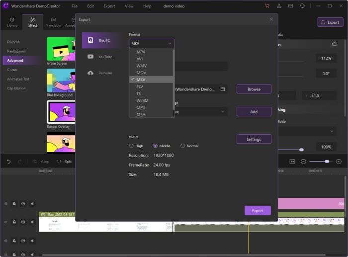The image size is (348, 257).
Task: Collapse the MKV Format dropdown
Action: (152, 44)
